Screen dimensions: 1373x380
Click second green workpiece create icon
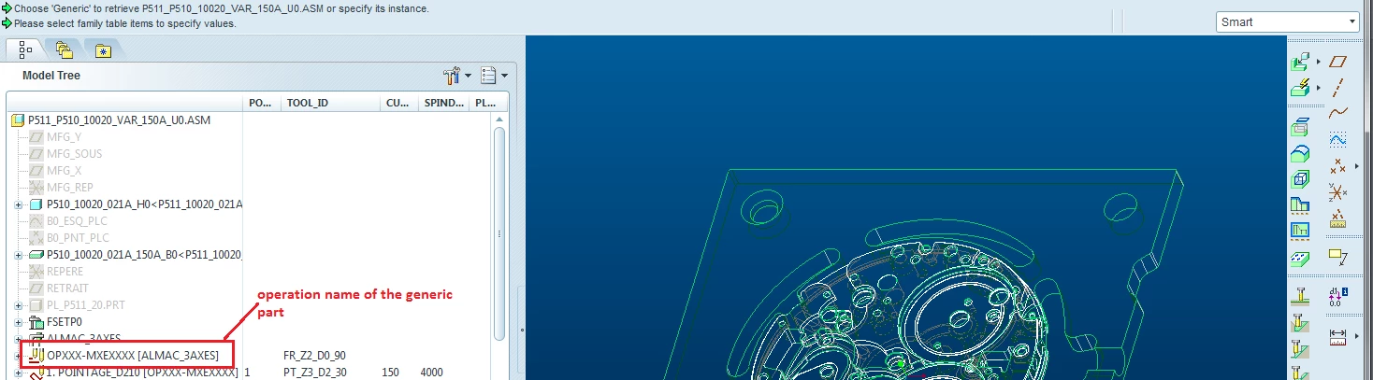pyautogui.click(x=1300, y=89)
